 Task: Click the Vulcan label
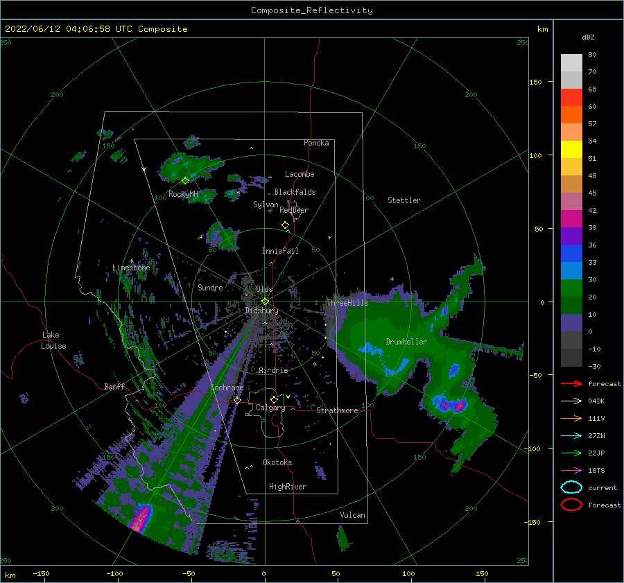(x=353, y=515)
